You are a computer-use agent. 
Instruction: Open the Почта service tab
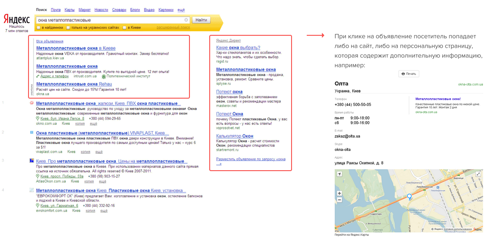click(56, 10)
